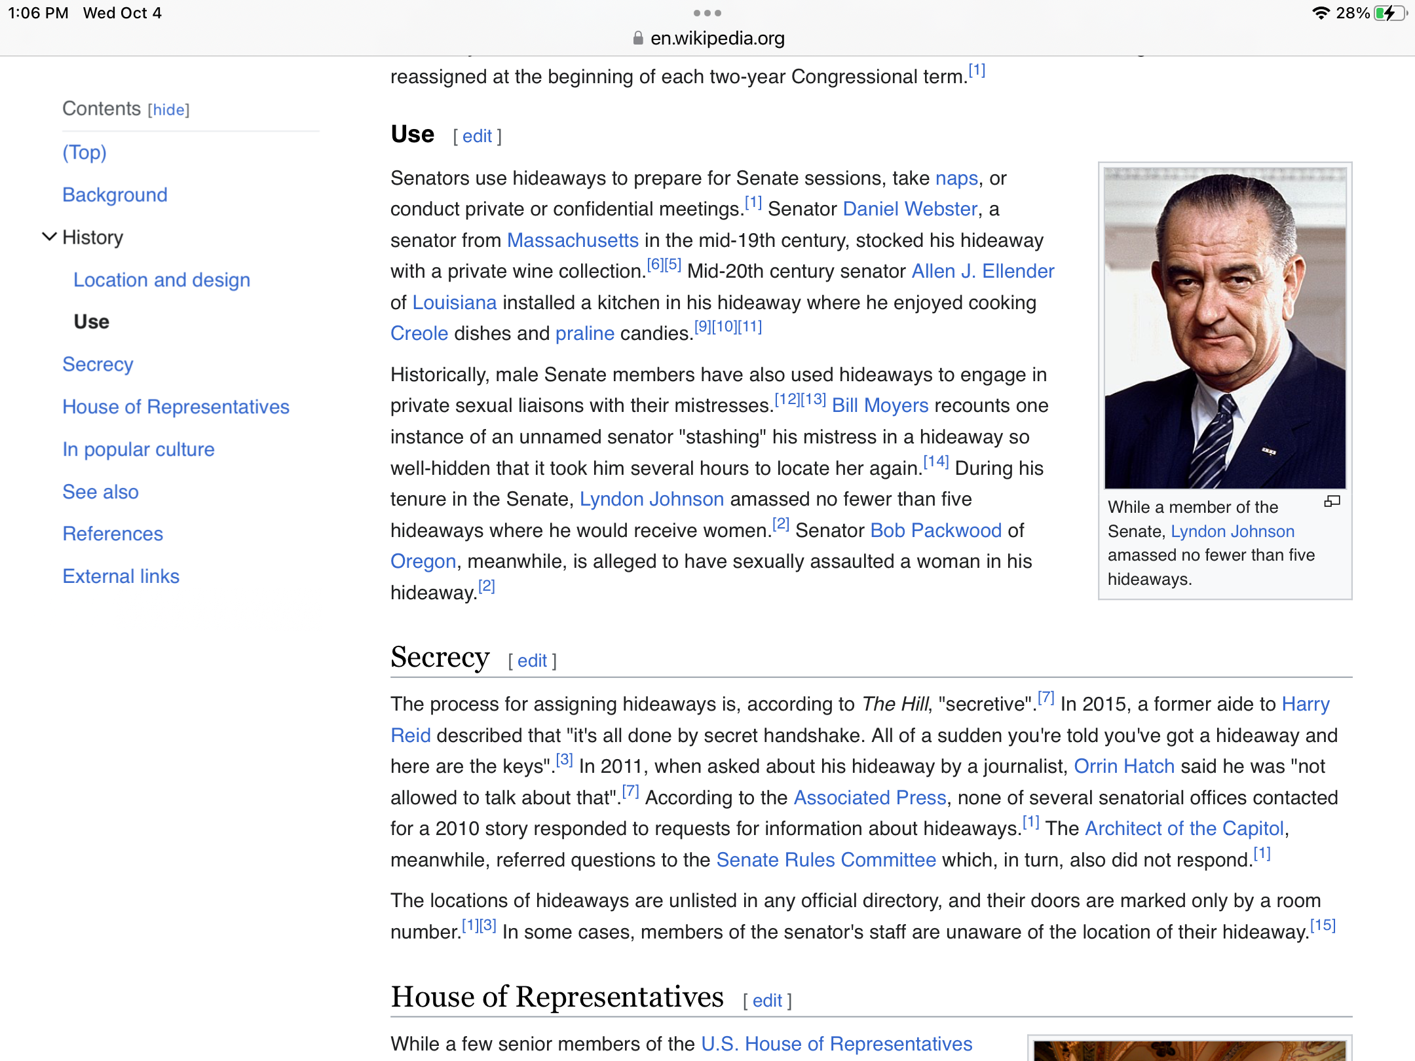This screenshot has width=1415, height=1061.
Task: Open U.S. House of Representatives link
Action: point(836,1044)
